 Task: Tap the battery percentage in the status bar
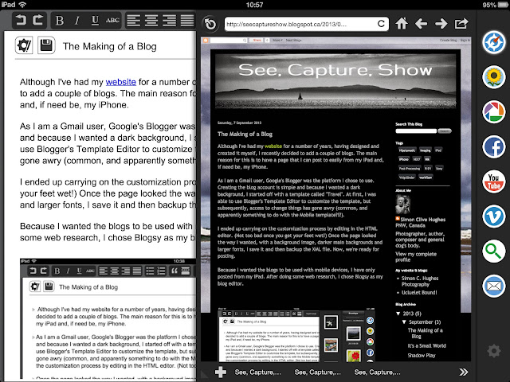[489, 5]
